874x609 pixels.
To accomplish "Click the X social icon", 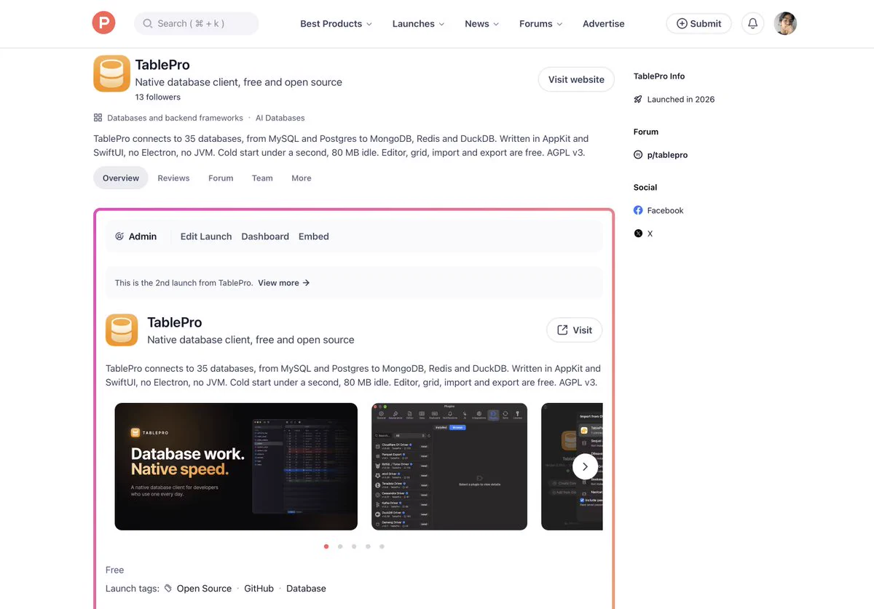I will click(638, 234).
